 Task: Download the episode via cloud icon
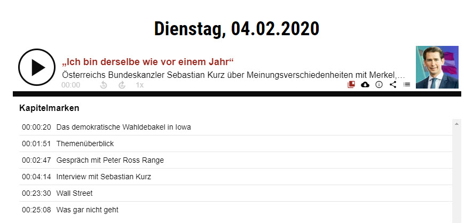coord(365,84)
